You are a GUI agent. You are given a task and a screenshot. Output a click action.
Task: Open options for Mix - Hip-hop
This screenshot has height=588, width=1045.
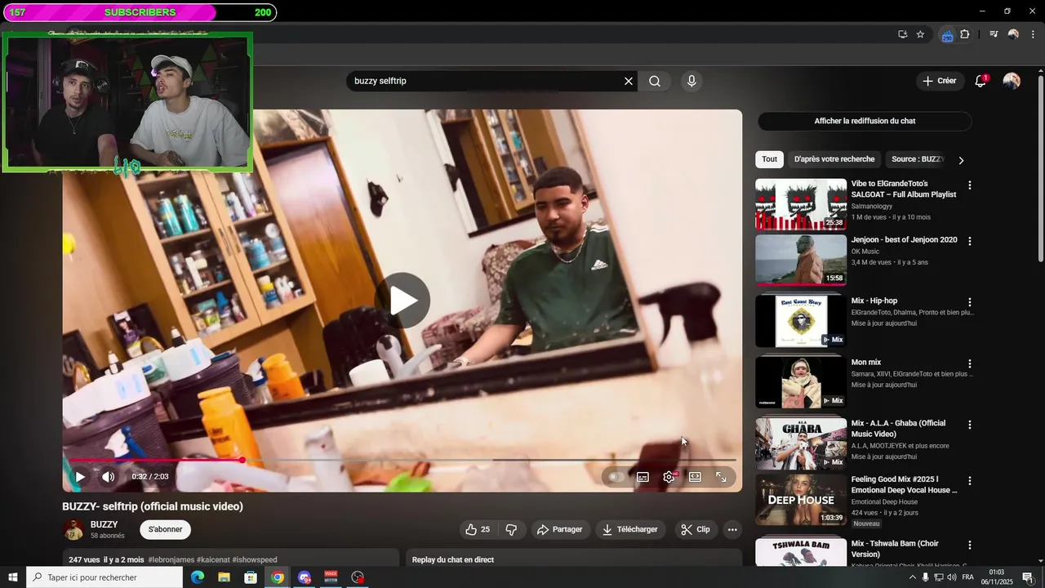(970, 302)
